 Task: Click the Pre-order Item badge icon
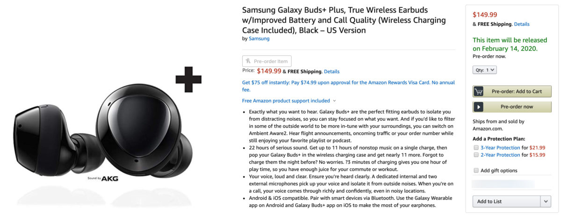(x=248, y=61)
